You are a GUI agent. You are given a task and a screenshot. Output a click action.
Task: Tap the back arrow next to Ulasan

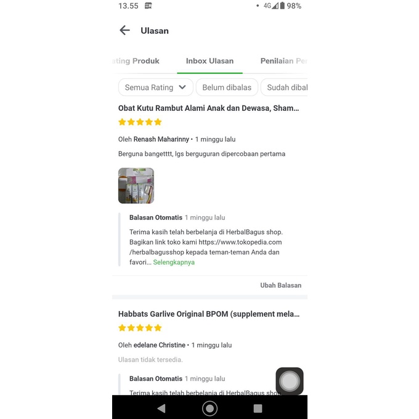point(124,30)
